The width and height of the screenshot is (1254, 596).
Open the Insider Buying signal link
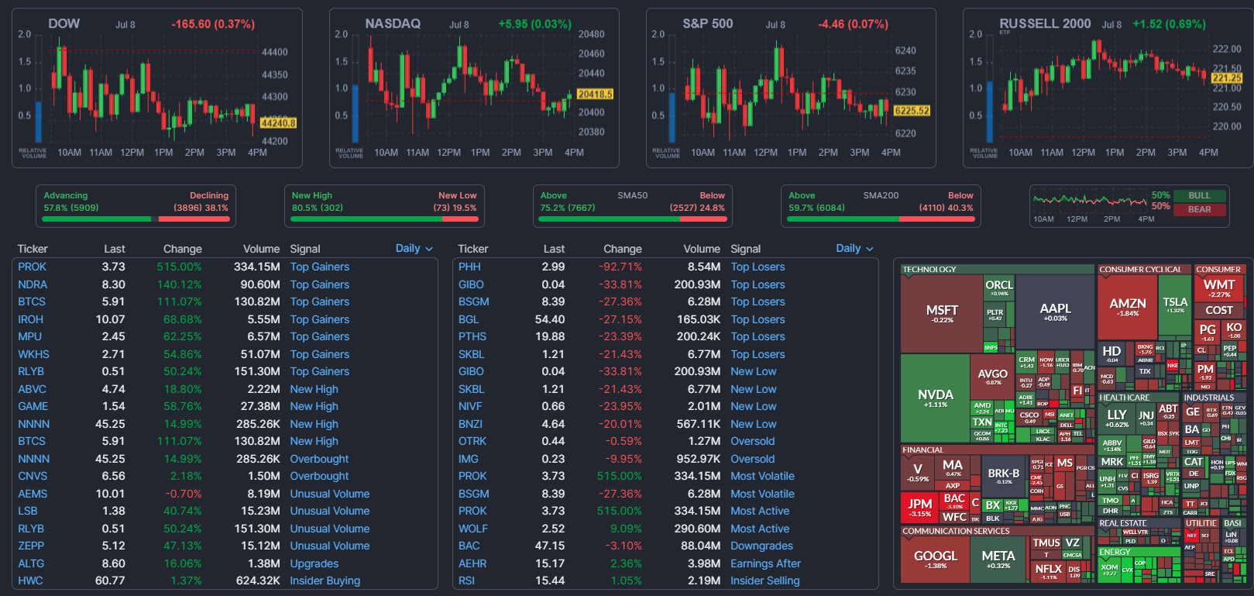tap(325, 580)
